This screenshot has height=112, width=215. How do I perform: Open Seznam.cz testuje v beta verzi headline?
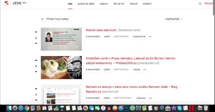(x=131, y=89)
